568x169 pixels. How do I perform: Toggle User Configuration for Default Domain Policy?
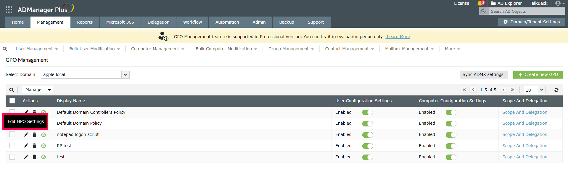point(367,123)
